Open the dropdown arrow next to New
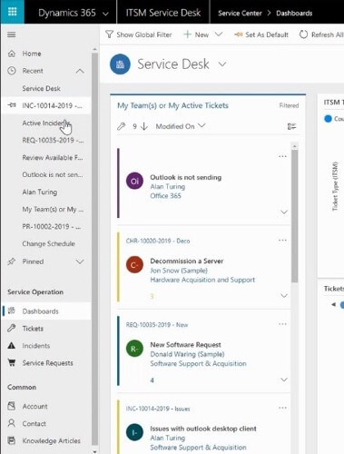Image resolution: width=344 pixels, height=454 pixels. click(x=219, y=35)
